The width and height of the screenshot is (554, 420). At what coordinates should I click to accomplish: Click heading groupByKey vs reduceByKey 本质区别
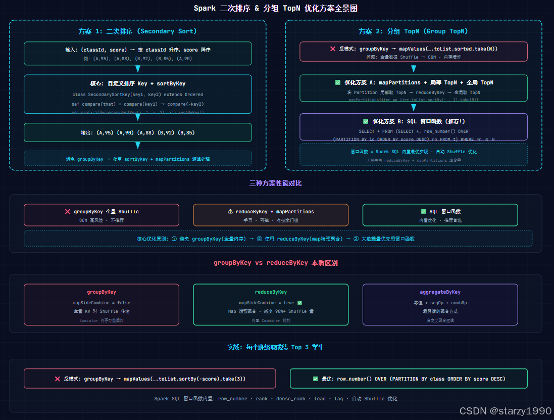pyautogui.click(x=276, y=263)
